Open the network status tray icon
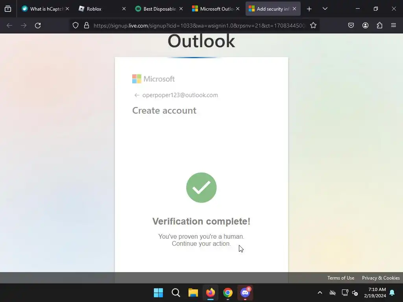 tap(345, 293)
